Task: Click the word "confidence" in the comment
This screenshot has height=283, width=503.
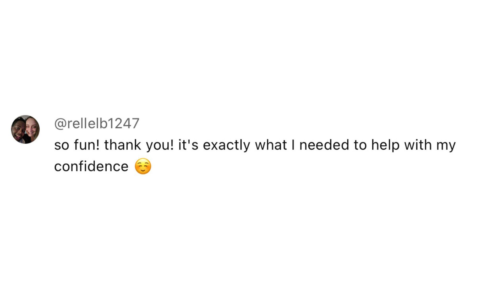Action: click(x=91, y=166)
